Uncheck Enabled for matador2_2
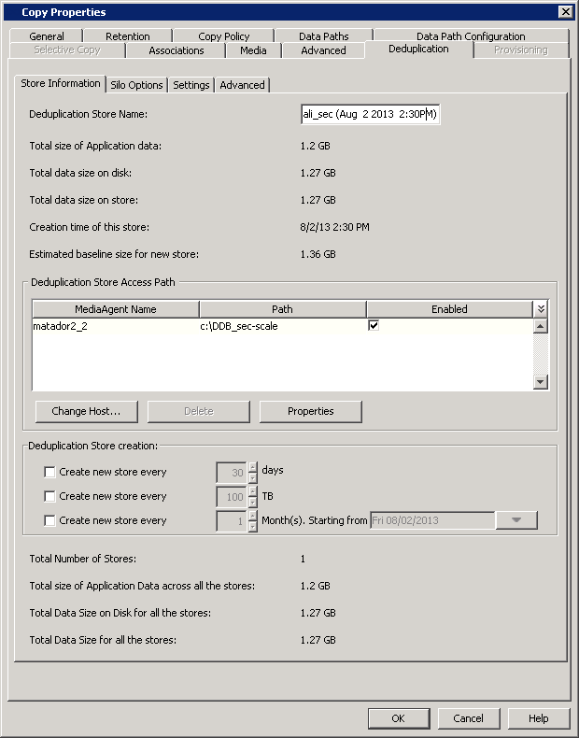Viewport: 579px width, 738px height. click(374, 325)
